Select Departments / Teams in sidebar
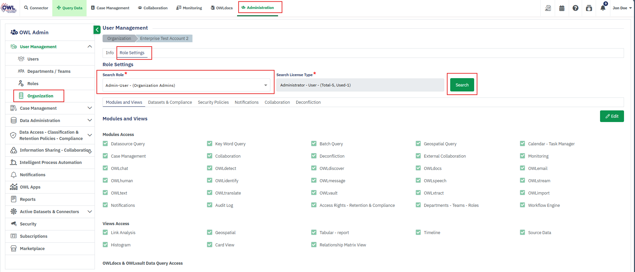Image resolution: width=635 pixels, height=272 pixels. [x=49, y=71]
